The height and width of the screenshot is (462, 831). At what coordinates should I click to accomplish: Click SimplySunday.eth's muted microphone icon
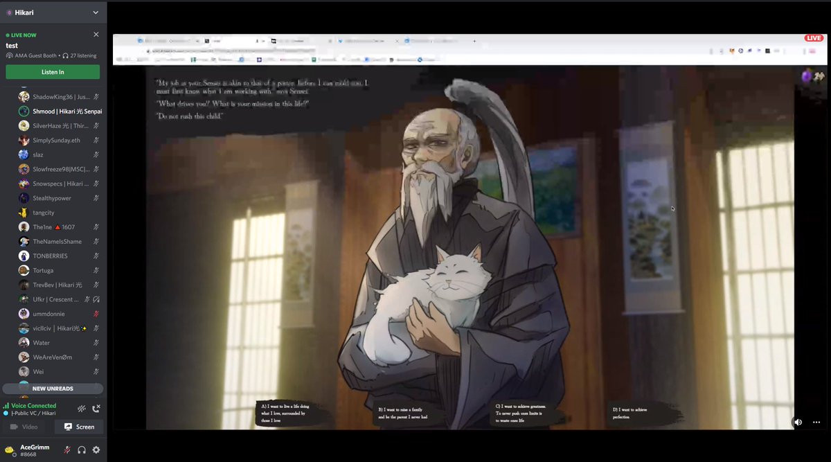tap(97, 141)
